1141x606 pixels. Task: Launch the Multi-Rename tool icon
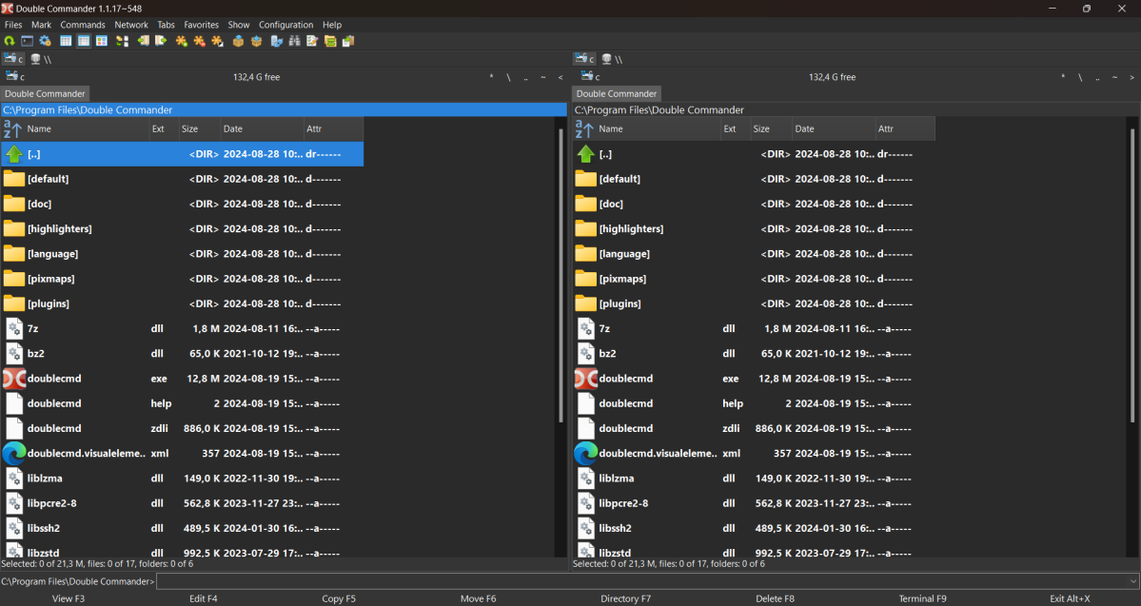311,41
